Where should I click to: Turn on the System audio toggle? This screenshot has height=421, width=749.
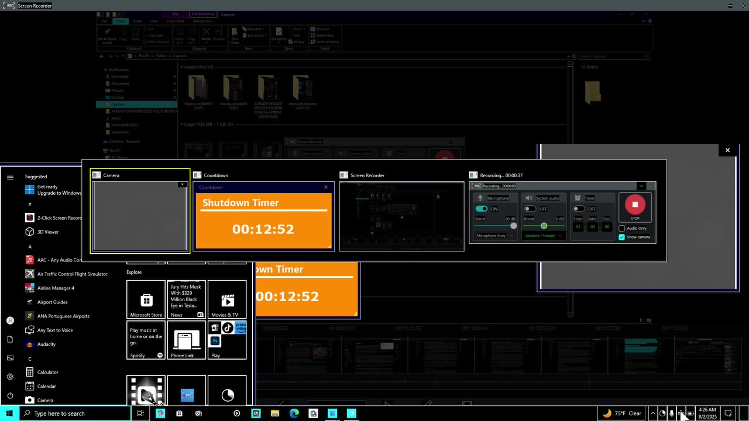530,209
